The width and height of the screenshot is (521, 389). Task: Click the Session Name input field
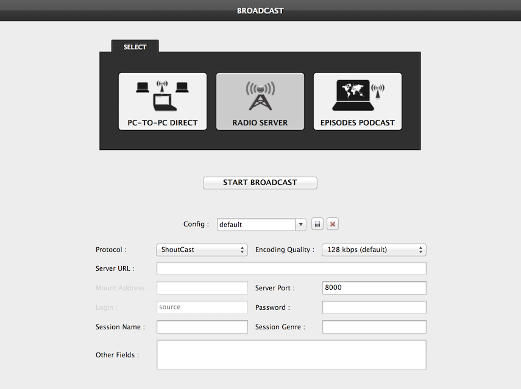pyautogui.click(x=202, y=327)
